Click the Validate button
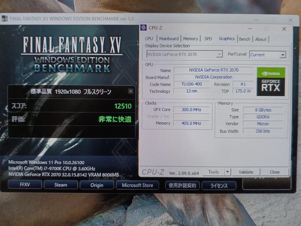The height and width of the screenshot is (226, 301). click(x=246, y=172)
